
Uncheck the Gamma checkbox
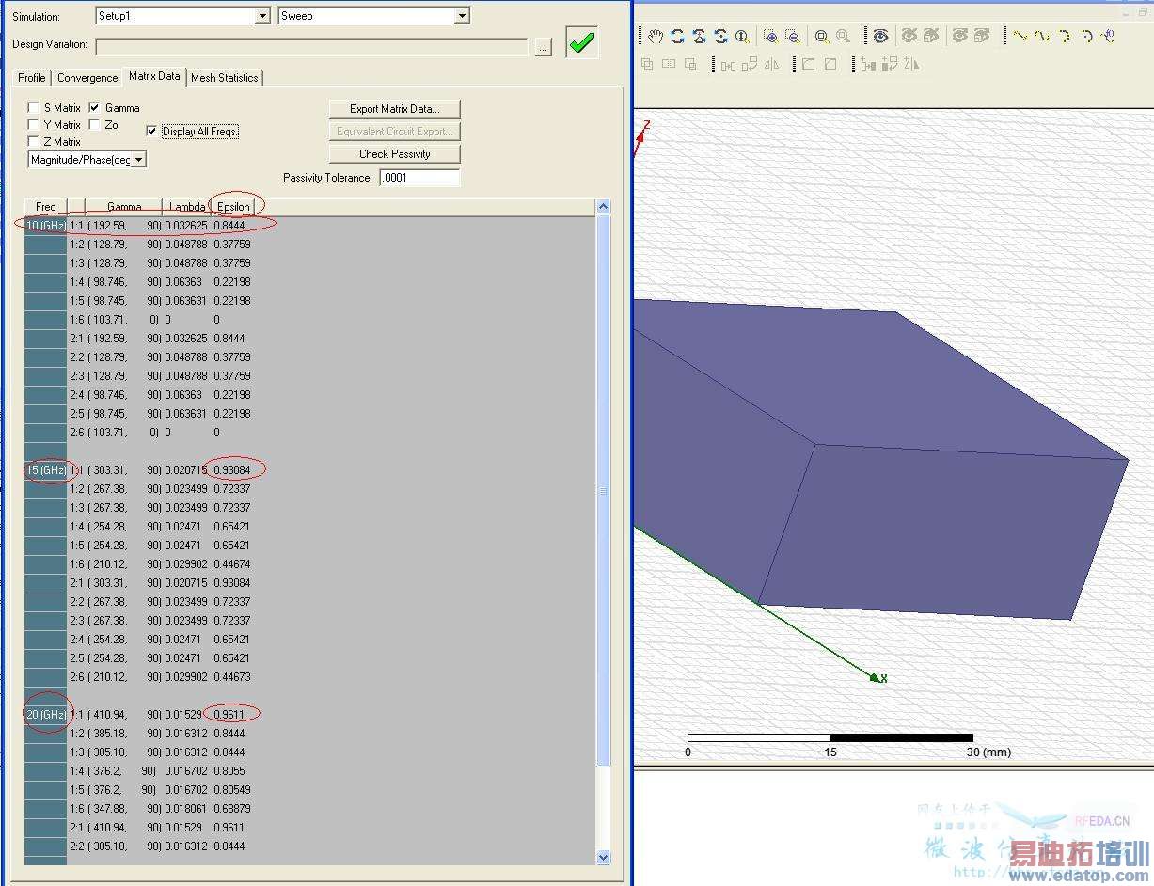pos(94,108)
